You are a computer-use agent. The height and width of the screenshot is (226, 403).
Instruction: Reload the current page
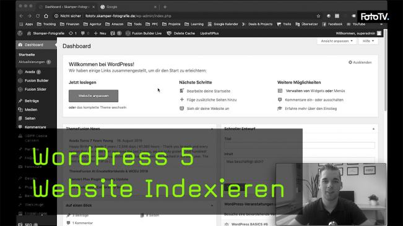pos(38,16)
